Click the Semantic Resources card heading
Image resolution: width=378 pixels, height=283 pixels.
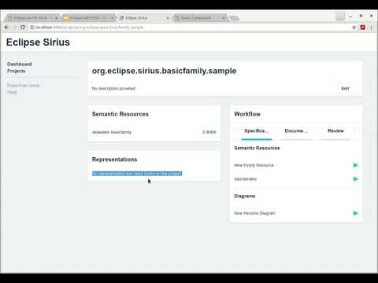tap(120, 114)
